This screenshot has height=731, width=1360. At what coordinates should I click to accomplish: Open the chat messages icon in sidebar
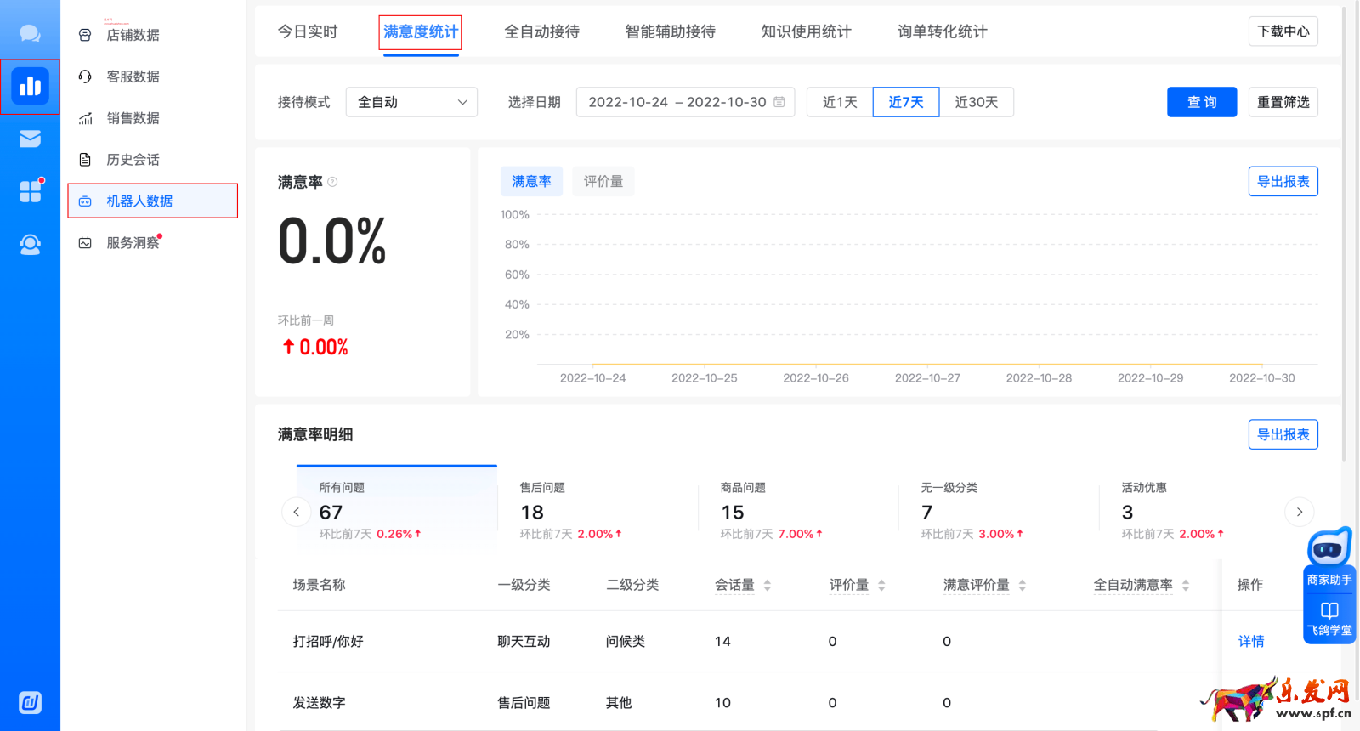(x=30, y=34)
